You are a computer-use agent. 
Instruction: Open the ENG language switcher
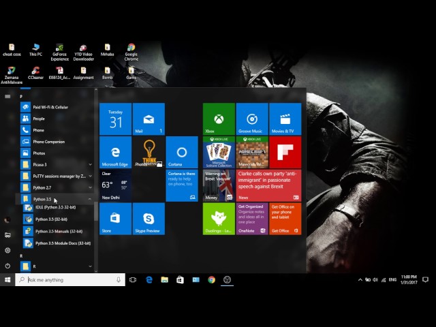(x=392, y=280)
